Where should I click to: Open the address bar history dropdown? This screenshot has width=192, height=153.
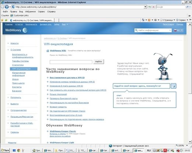coord(145,7)
